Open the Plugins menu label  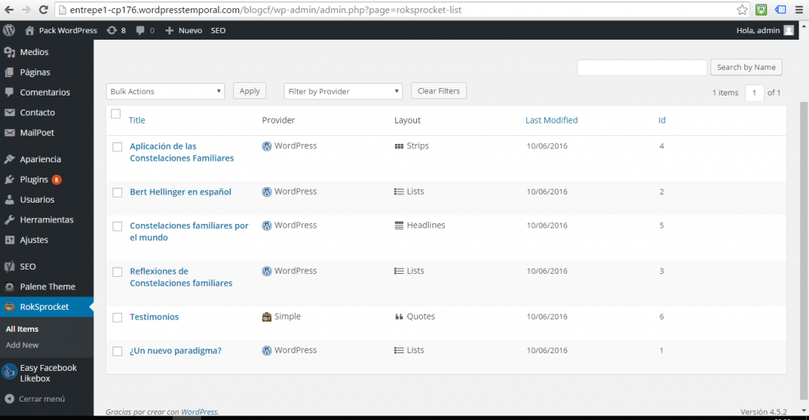pyautogui.click(x=34, y=179)
